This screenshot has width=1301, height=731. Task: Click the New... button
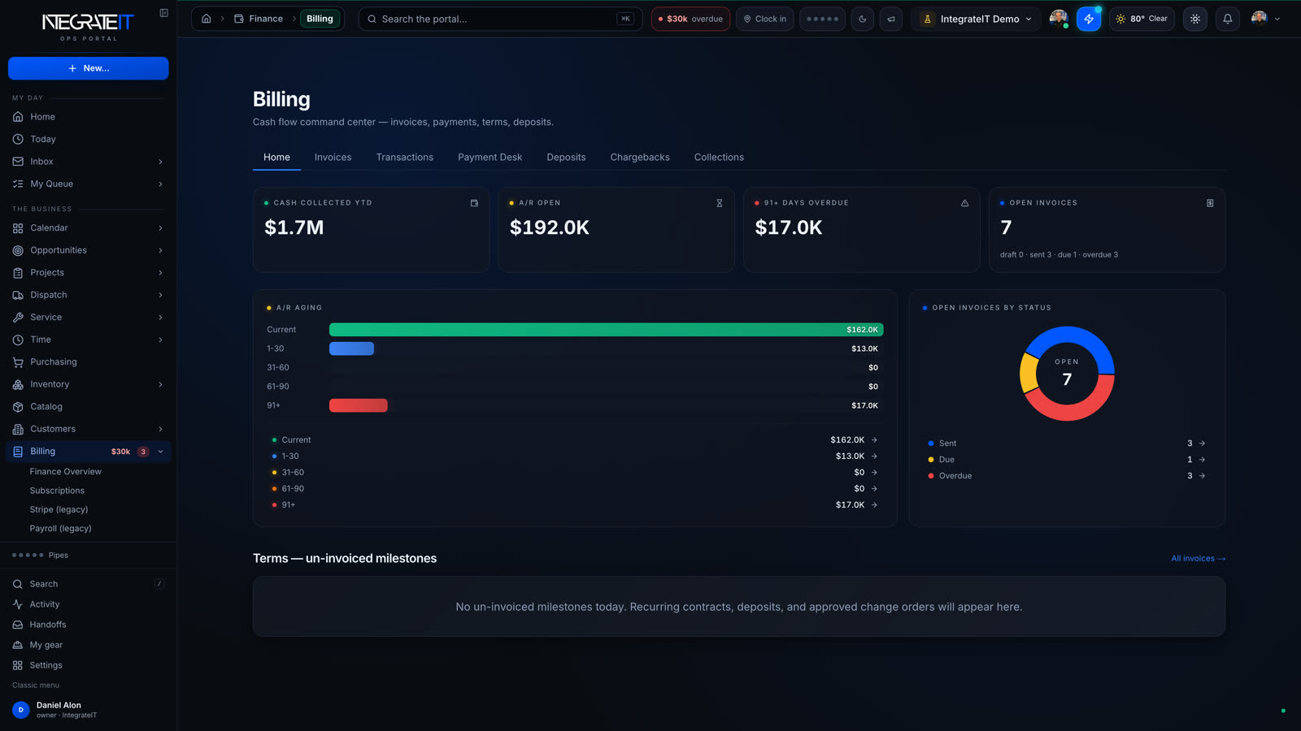[89, 68]
